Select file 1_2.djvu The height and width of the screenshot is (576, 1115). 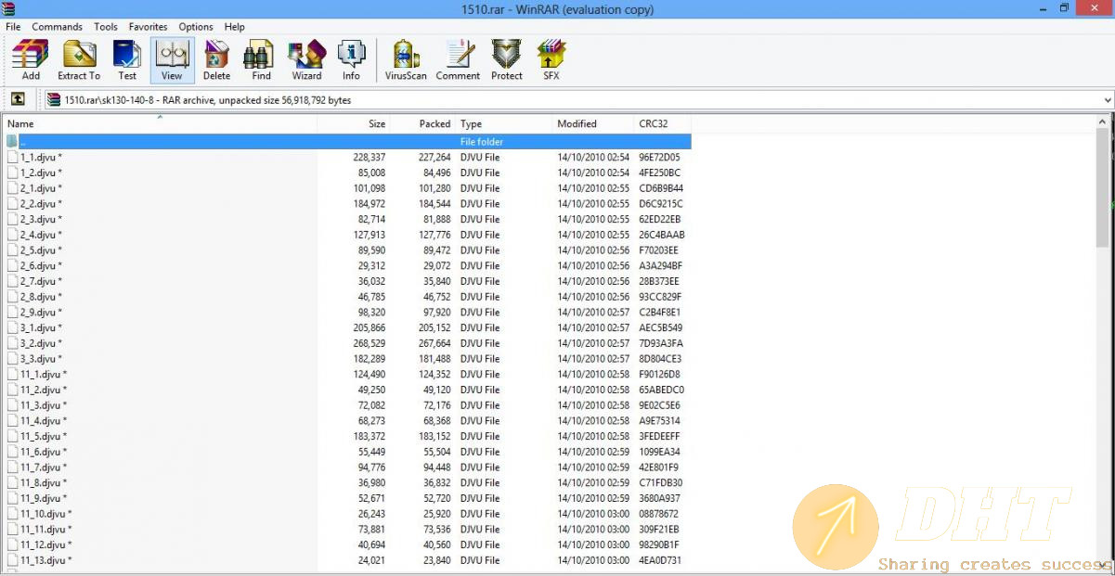pos(41,173)
